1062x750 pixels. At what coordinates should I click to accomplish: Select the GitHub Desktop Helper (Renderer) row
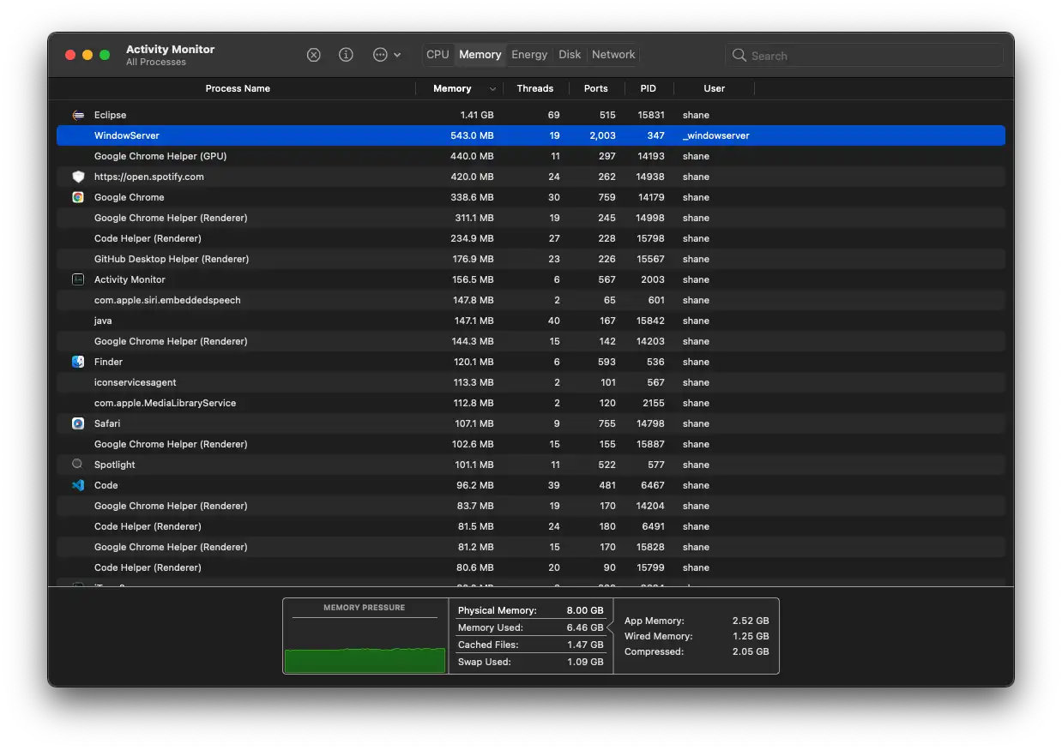click(x=531, y=259)
